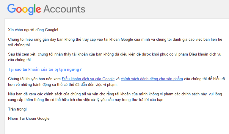Click the blue heading Tại sao tài khoản của tôi bị tạm ngừng?

[x=45, y=70]
